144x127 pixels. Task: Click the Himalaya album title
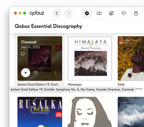click(75, 84)
